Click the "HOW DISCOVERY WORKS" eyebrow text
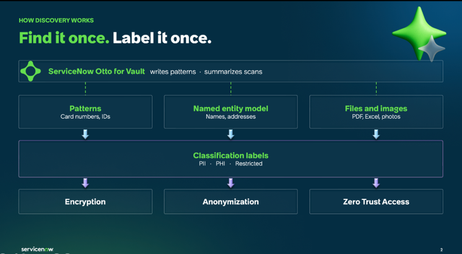The image size is (462, 254). pyautogui.click(x=56, y=20)
